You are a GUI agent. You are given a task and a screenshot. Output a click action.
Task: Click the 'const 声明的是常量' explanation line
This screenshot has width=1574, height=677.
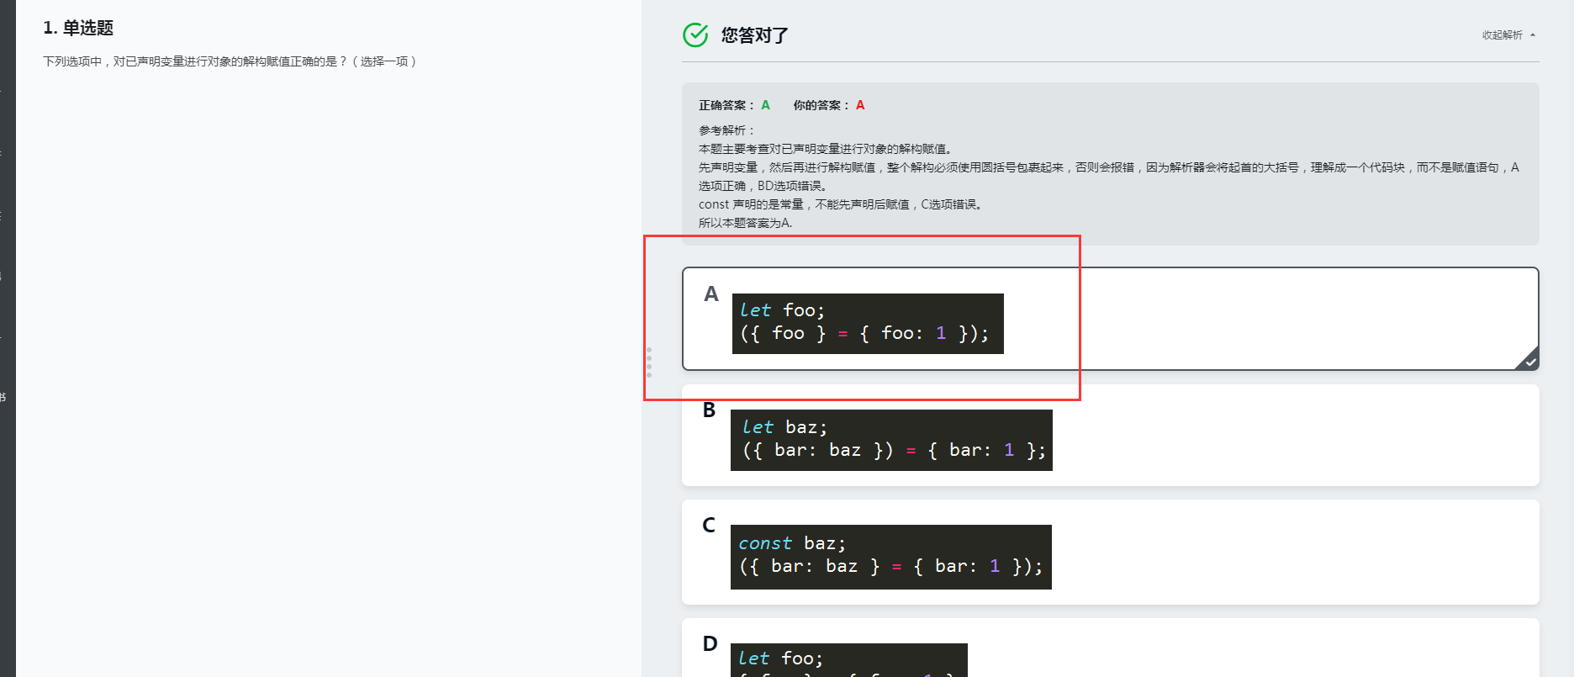[x=841, y=204]
